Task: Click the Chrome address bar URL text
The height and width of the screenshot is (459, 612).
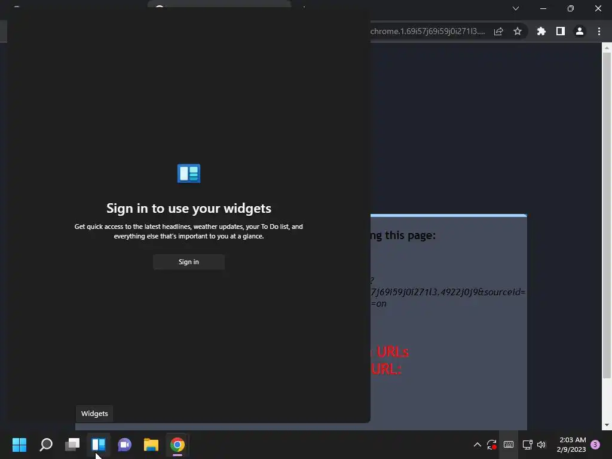Action: coord(427,31)
